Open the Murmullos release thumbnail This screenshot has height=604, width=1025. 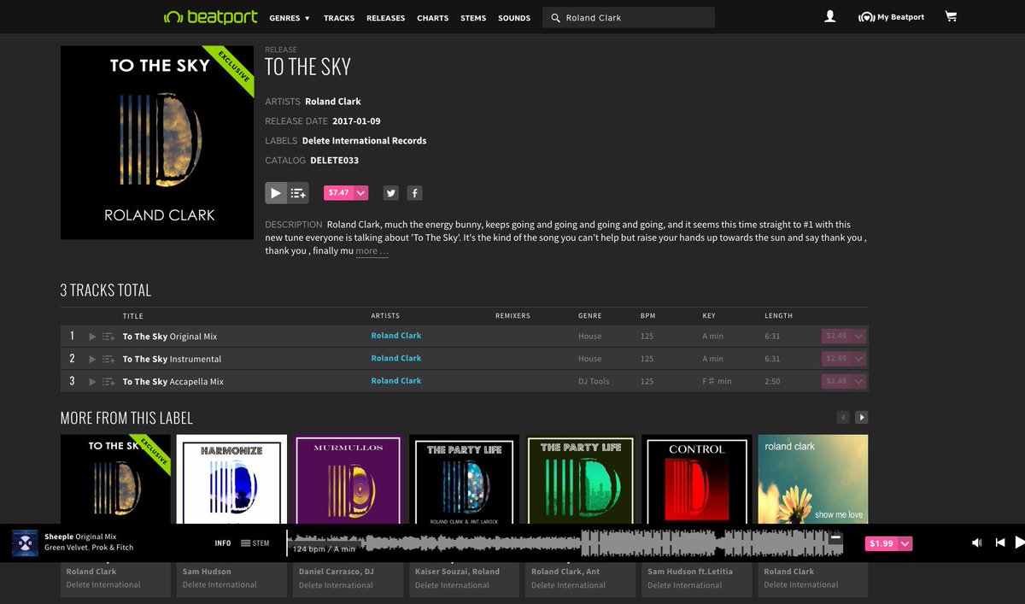[348, 479]
